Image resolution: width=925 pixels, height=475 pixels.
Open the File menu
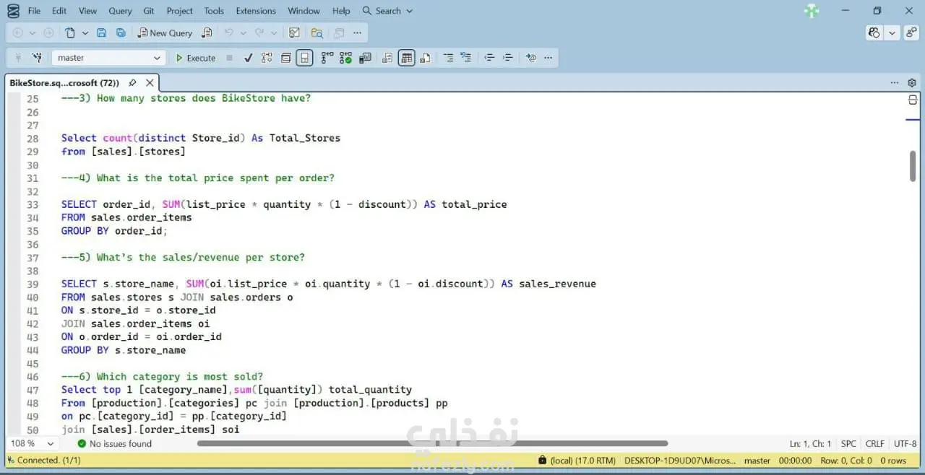pyautogui.click(x=34, y=11)
